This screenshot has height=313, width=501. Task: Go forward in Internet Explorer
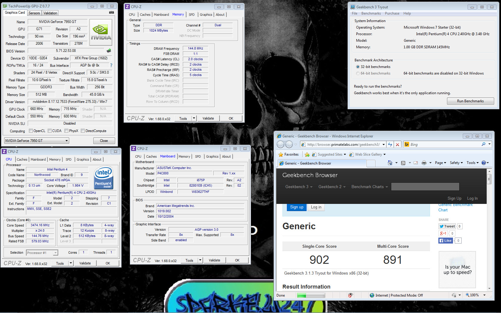(289, 145)
